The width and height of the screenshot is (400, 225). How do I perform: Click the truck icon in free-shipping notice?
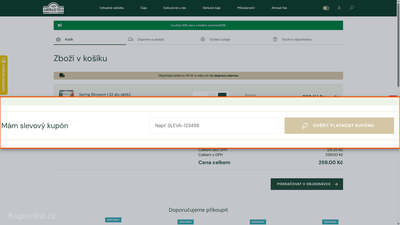62,76
